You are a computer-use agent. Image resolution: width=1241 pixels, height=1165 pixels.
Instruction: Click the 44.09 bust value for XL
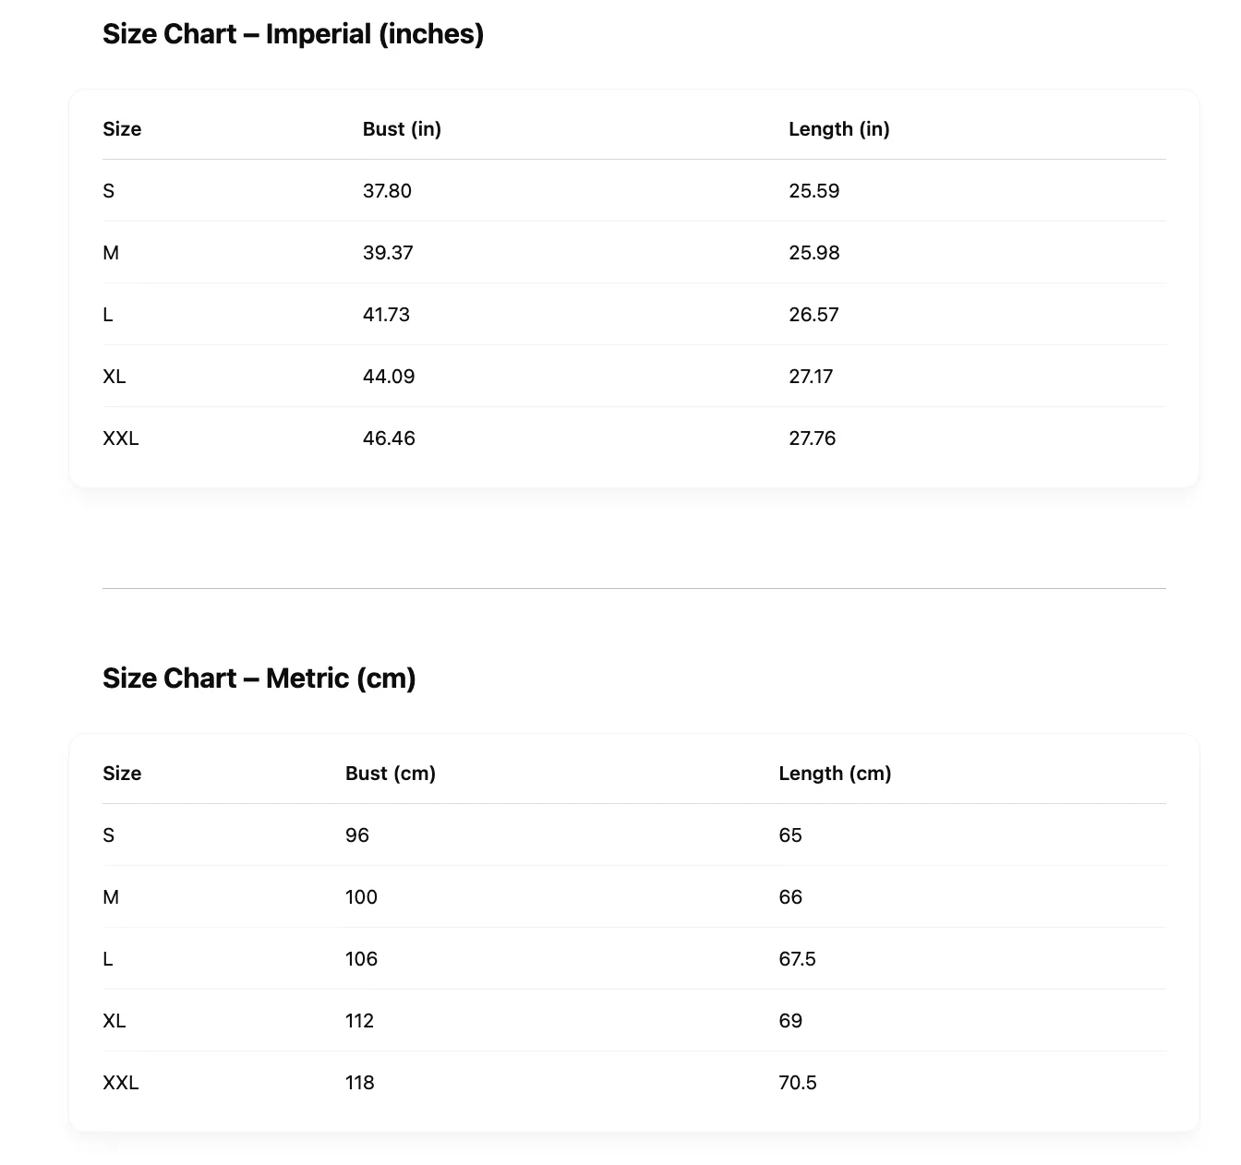(389, 377)
